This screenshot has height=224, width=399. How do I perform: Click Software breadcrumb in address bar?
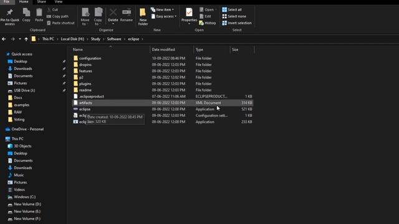pos(114,39)
